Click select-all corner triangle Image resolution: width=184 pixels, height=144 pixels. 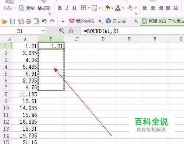9,40
